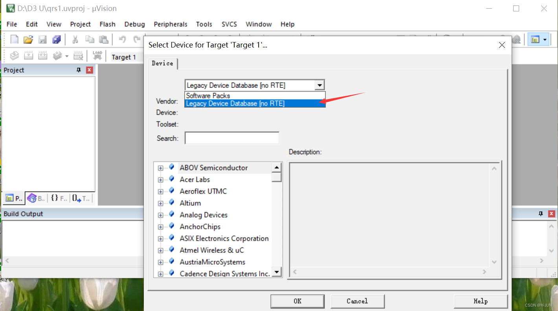Open the Debug menu

(135, 24)
